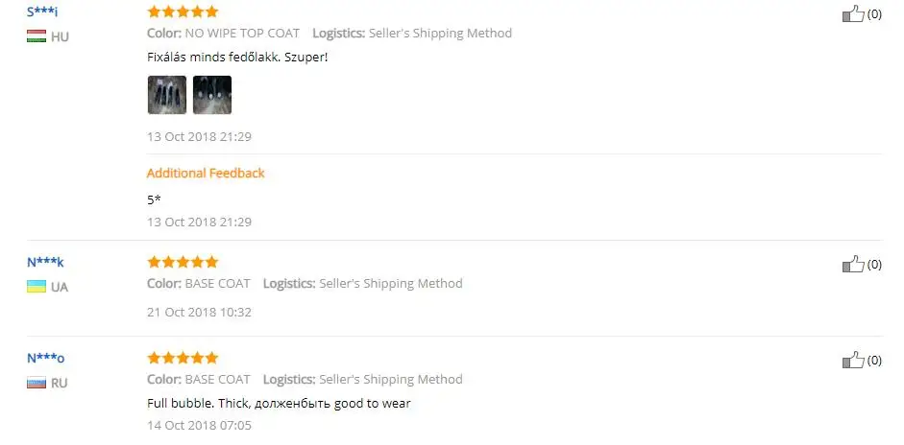Viewport: 904px width, 445px height.
Task: Click the Hungarian flag icon
Action: (37, 36)
